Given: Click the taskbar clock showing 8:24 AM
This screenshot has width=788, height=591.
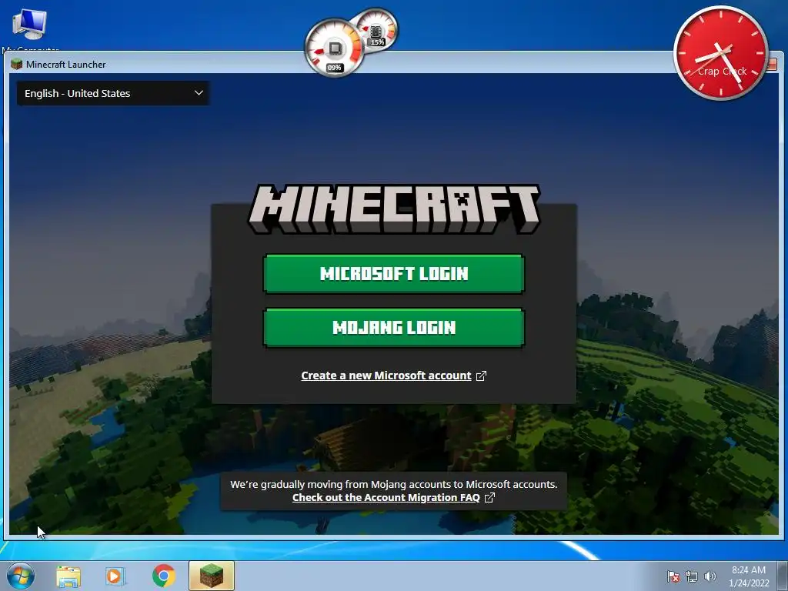Looking at the screenshot, I should pyautogui.click(x=749, y=576).
